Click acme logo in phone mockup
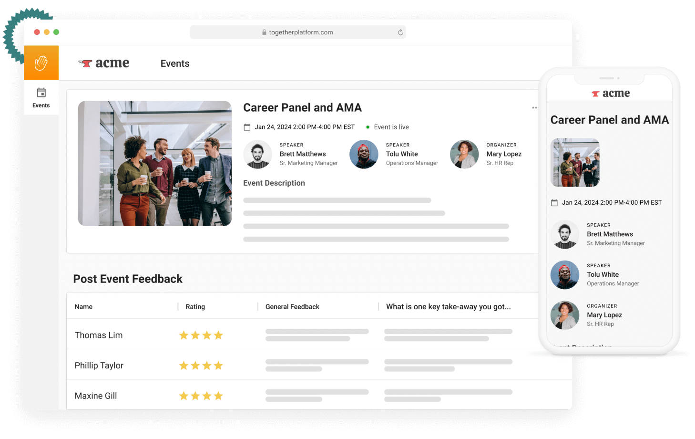 pos(611,94)
